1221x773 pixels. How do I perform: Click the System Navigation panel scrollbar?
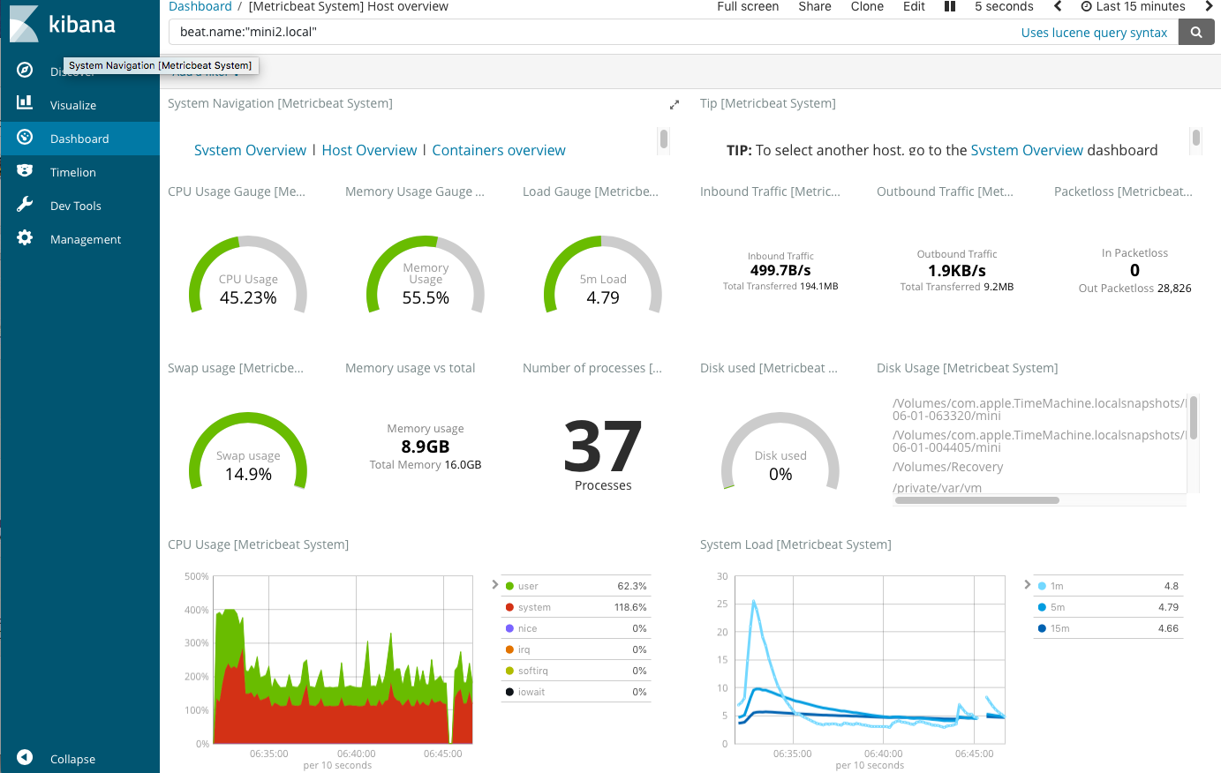(x=664, y=139)
